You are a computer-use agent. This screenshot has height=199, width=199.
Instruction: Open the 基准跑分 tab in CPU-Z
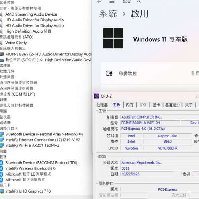(x=172, y=105)
